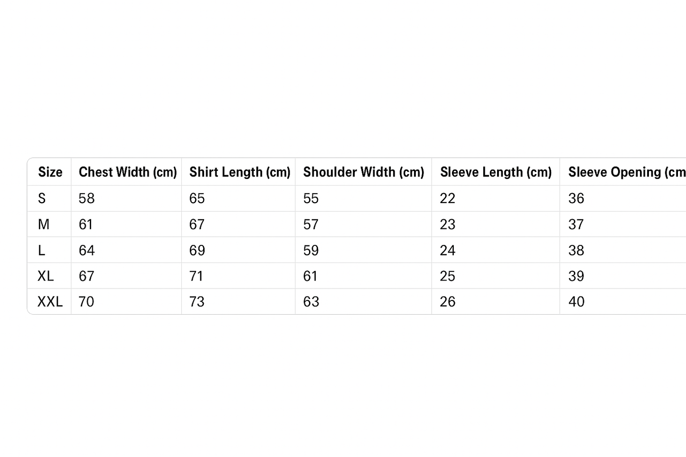Click the M size row label
This screenshot has height=457, width=686.
click(x=43, y=224)
